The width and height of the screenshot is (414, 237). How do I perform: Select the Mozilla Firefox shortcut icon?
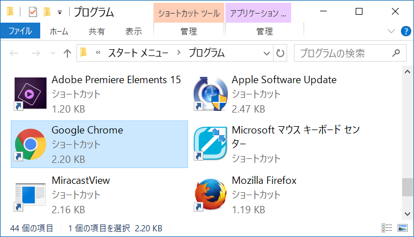(x=211, y=195)
